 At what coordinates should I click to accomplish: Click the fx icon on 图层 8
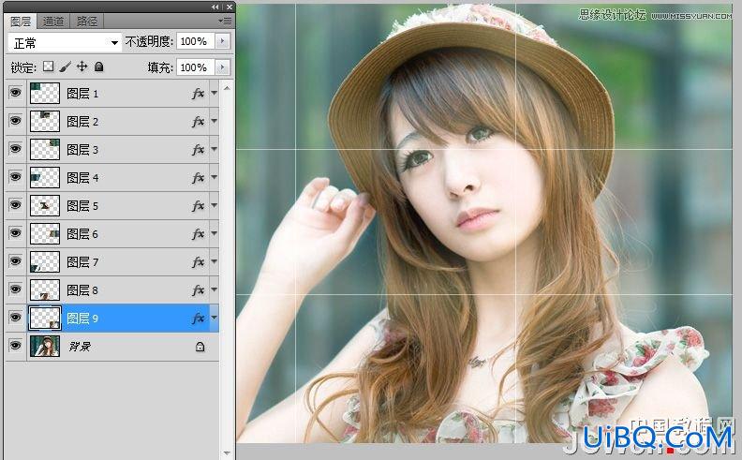198,289
